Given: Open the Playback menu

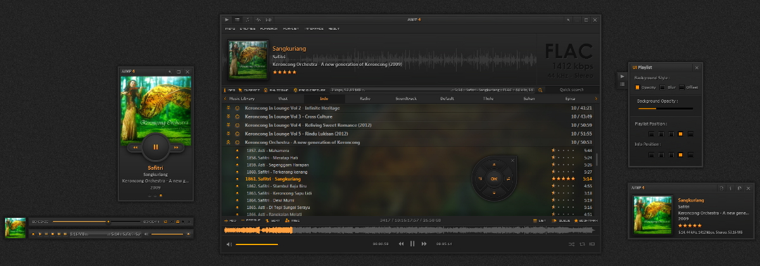Looking at the screenshot, I should 269,28.
